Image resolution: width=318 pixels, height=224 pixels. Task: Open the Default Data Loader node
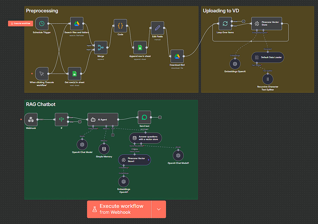pyautogui.click(x=268, y=58)
